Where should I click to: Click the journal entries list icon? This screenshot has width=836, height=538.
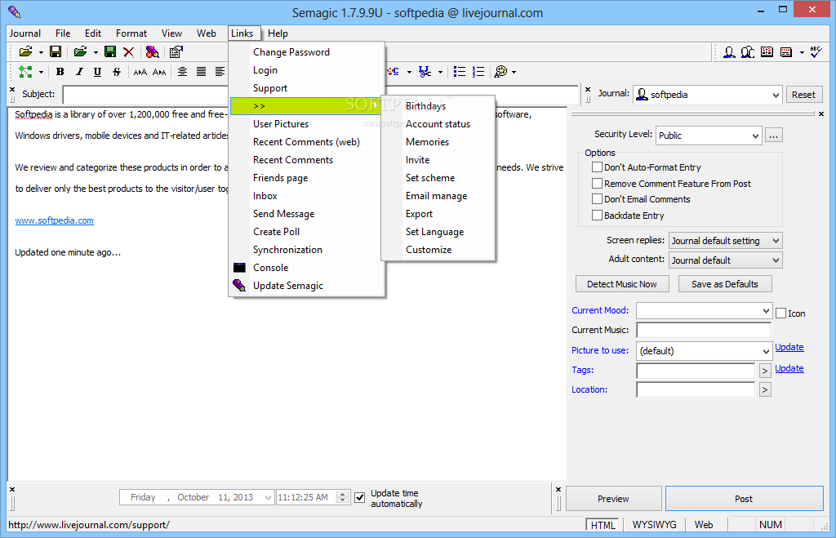[x=786, y=51]
